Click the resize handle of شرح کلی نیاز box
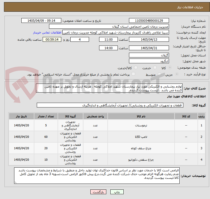The image size is (210, 199). 37,91
